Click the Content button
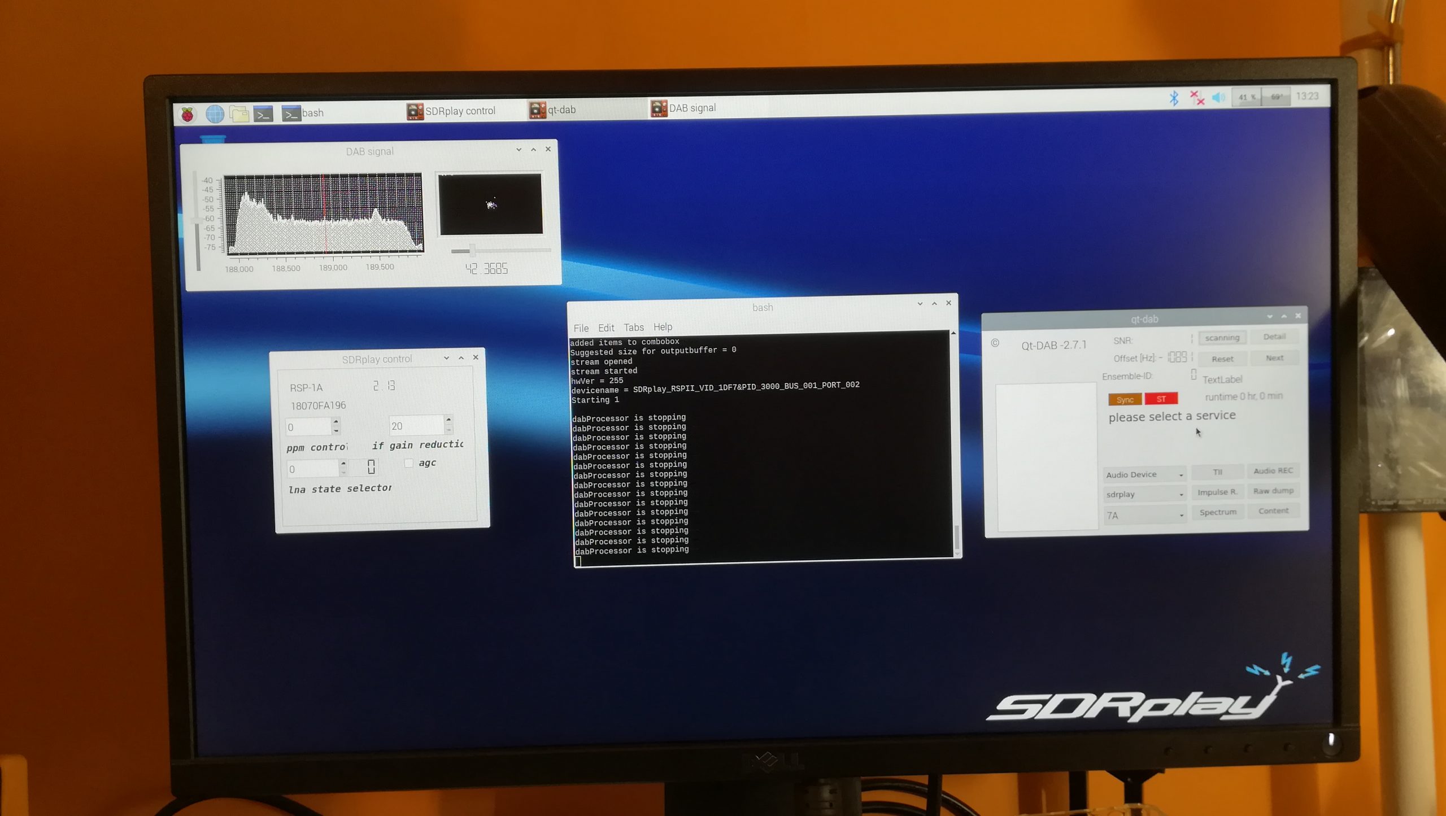The image size is (1446, 816). (1274, 511)
